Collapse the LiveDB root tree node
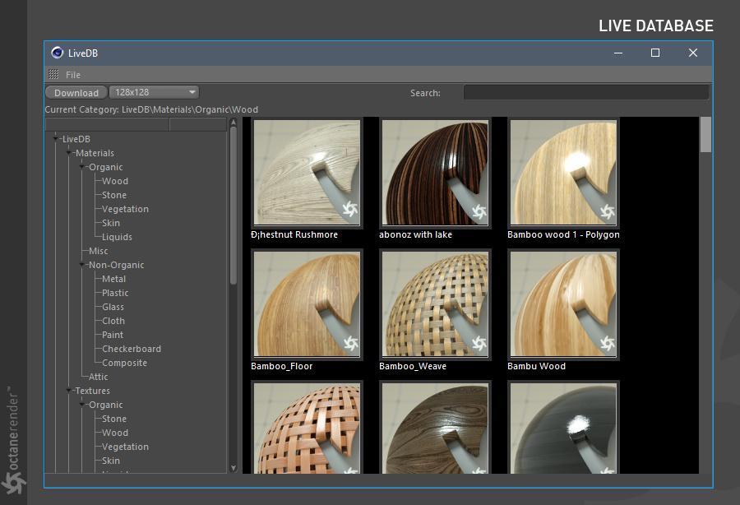Image resolution: width=740 pixels, height=505 pixels. [x=56, y=139]
